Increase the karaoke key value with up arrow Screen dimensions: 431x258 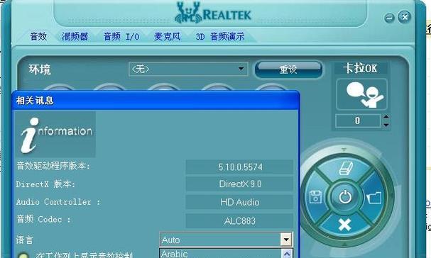coord(386,117)
